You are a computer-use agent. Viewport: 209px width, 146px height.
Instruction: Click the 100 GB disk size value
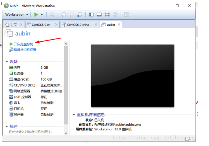(x=46, y=79)
